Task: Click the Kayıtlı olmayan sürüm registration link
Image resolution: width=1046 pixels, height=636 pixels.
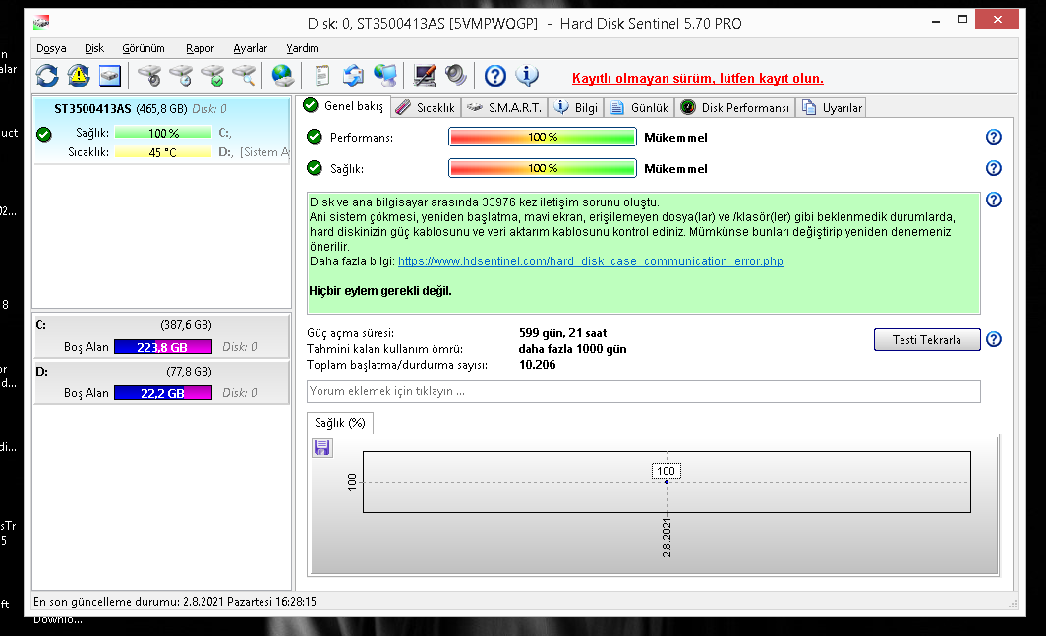Action: pos(698,78)
